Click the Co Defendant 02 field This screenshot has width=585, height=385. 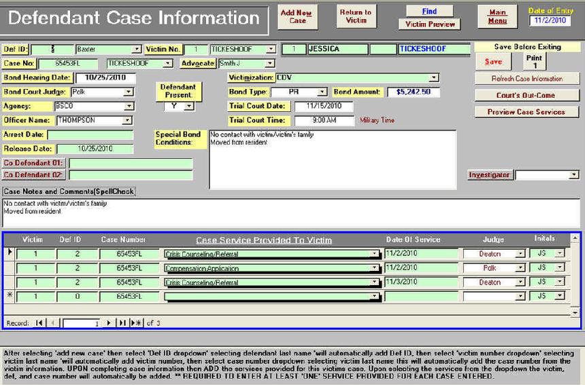[131, 175]
